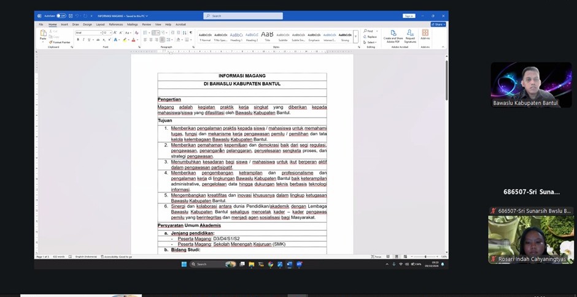577x297 pixels.
Task: Click Format Painter
Action: (x=60, y=42)
